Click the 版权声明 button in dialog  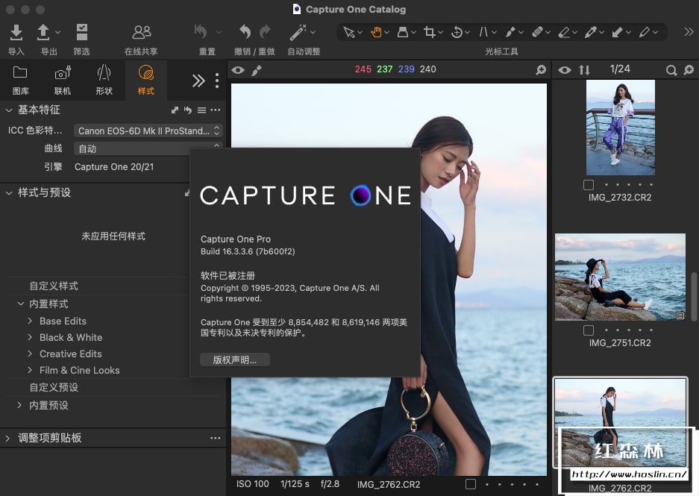click(x=235, y=360)
